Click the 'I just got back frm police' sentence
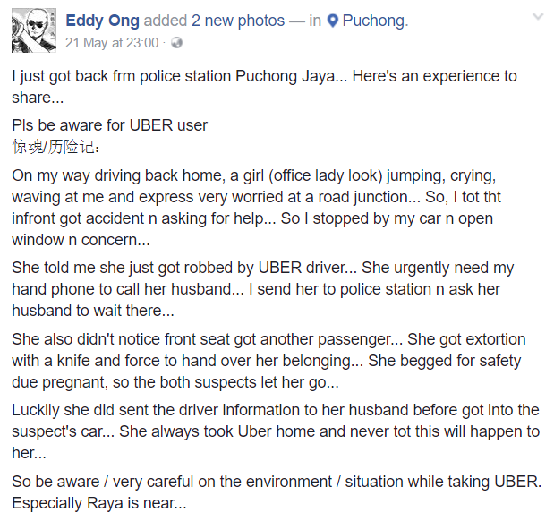Screen dimensions: 554x521 pos(264,87)
